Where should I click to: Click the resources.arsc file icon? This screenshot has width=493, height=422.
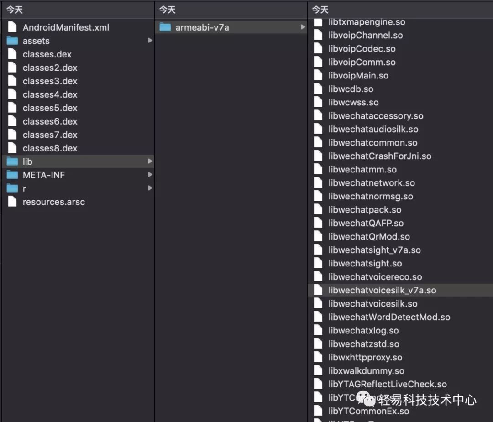click(x=12, y=201)
